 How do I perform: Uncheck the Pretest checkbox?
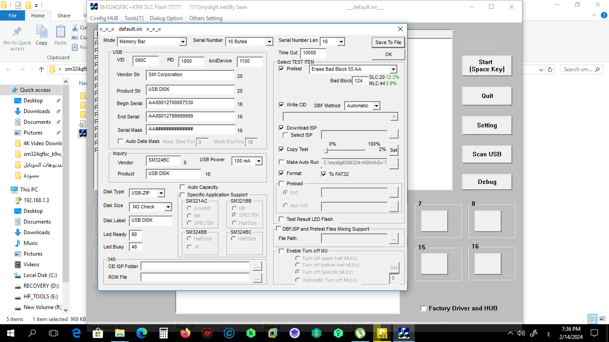point(281,69)
